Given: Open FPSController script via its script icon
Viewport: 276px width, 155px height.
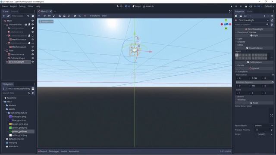Looking at the screenshot, I should (x=29, y=25).
